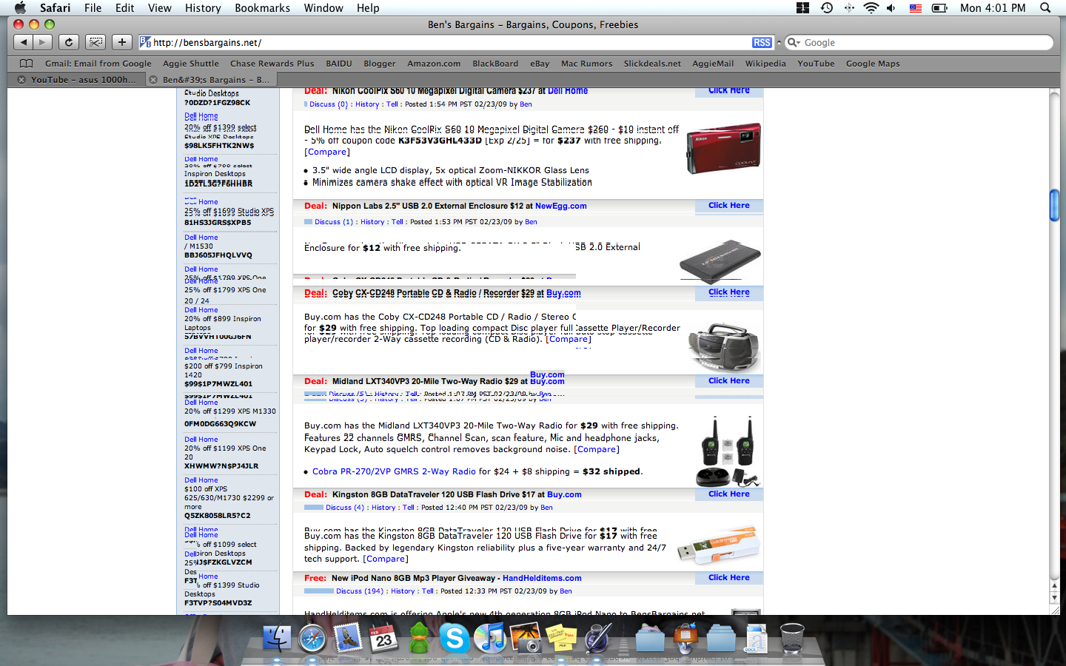Open iPhoto from the dock

pyautogui.click(x=526, y=637)
